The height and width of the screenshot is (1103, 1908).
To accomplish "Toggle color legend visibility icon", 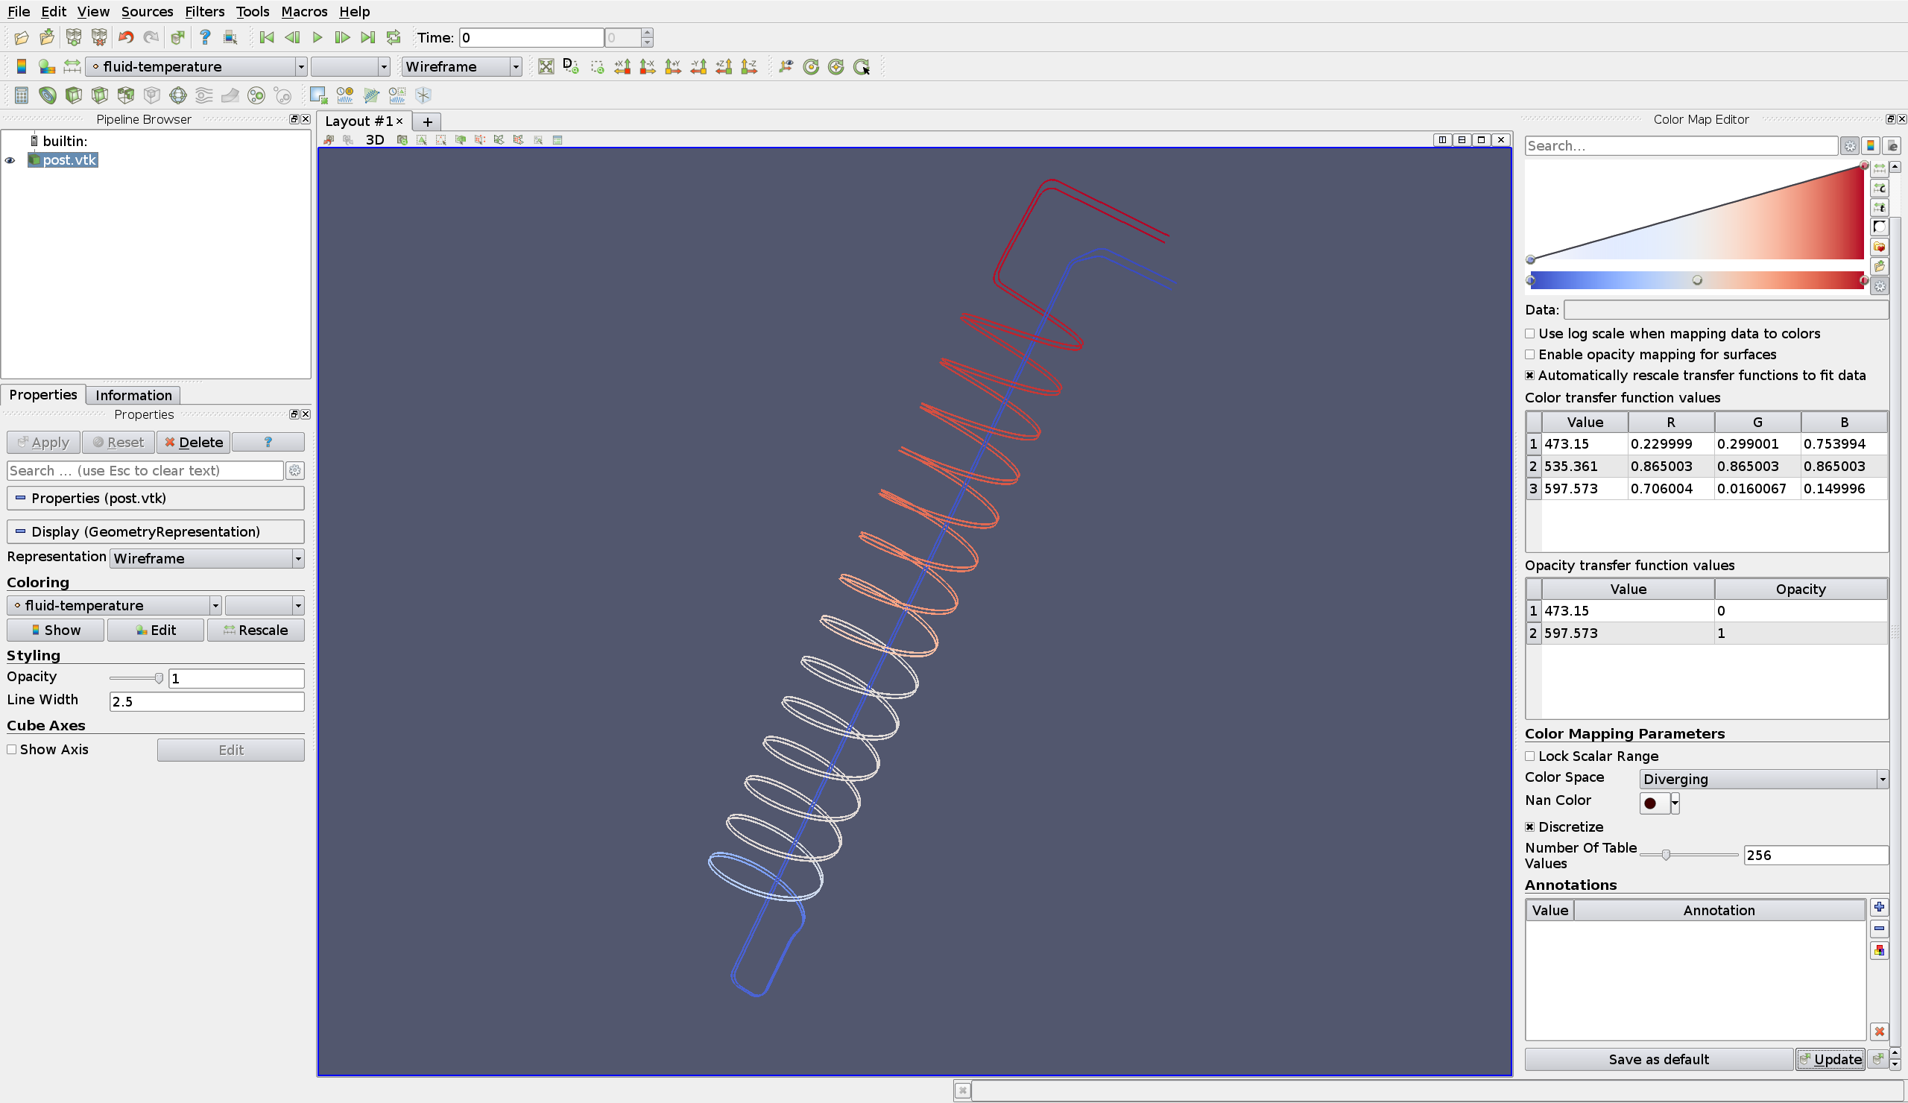I will [21, 66].
